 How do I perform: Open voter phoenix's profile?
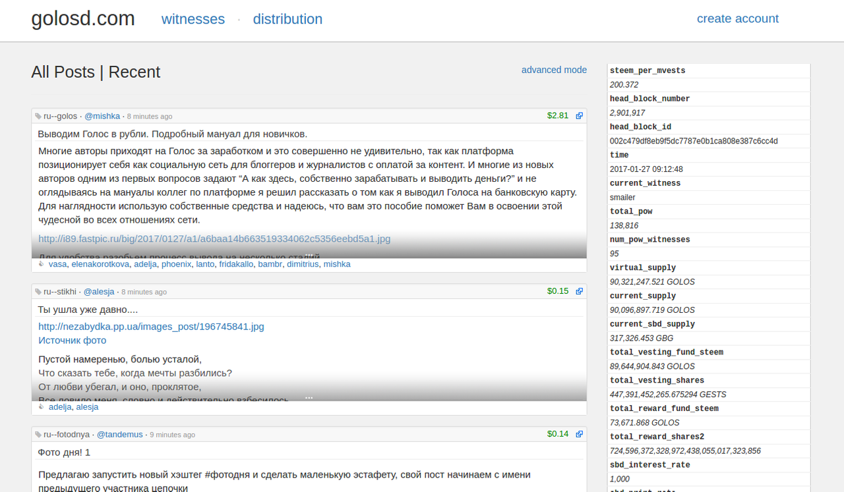click(x=176, y=264)
